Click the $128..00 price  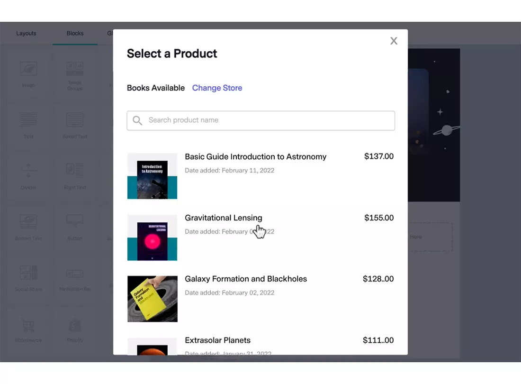click(378, 279)
